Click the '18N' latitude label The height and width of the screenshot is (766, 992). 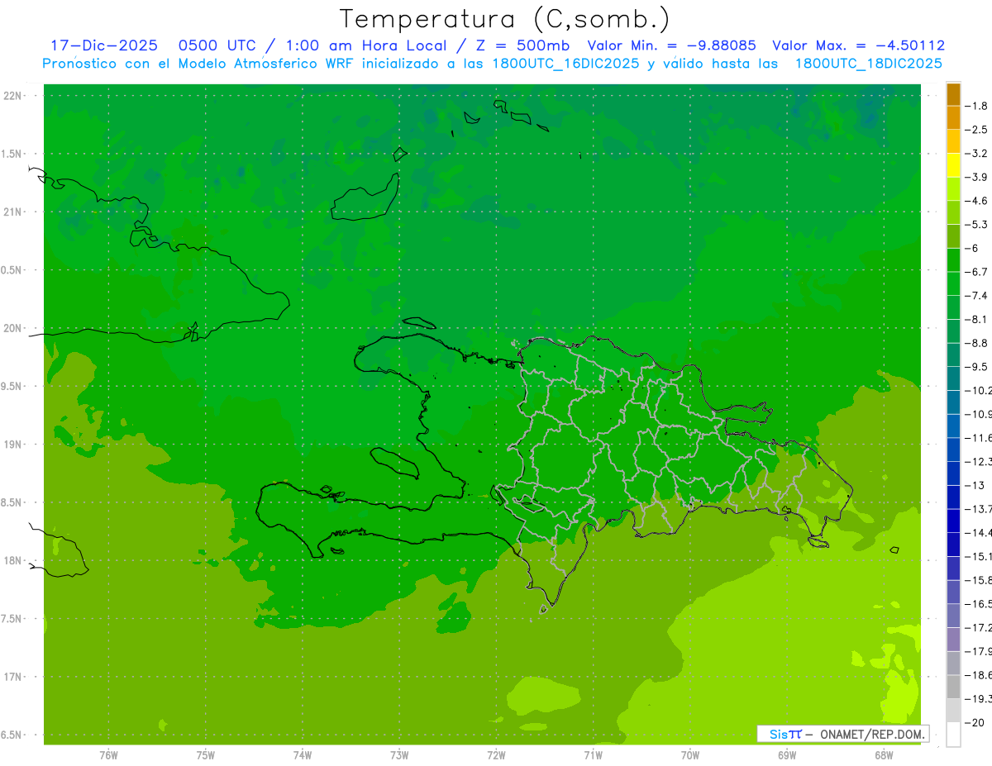click(14, 560)
